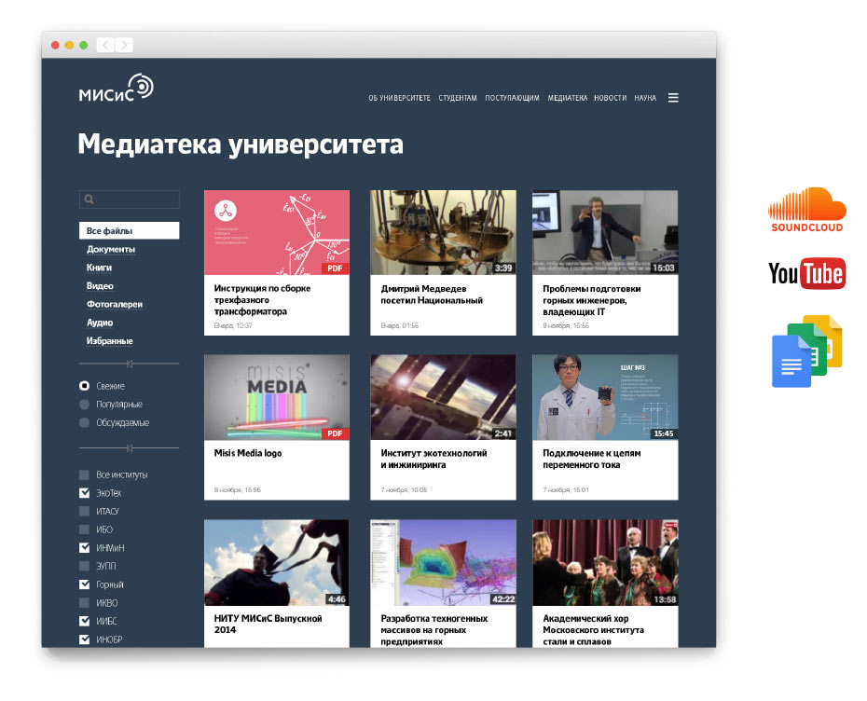Open the hamburger menu in the navigation bar
Screen dimensions: 867x701
tap(673, 97)
